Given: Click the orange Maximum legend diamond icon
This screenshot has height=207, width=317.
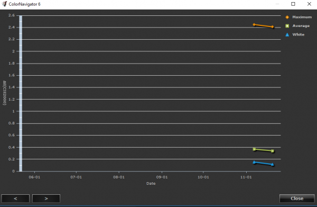Looking at the screenshot, I should click(287, 17).
